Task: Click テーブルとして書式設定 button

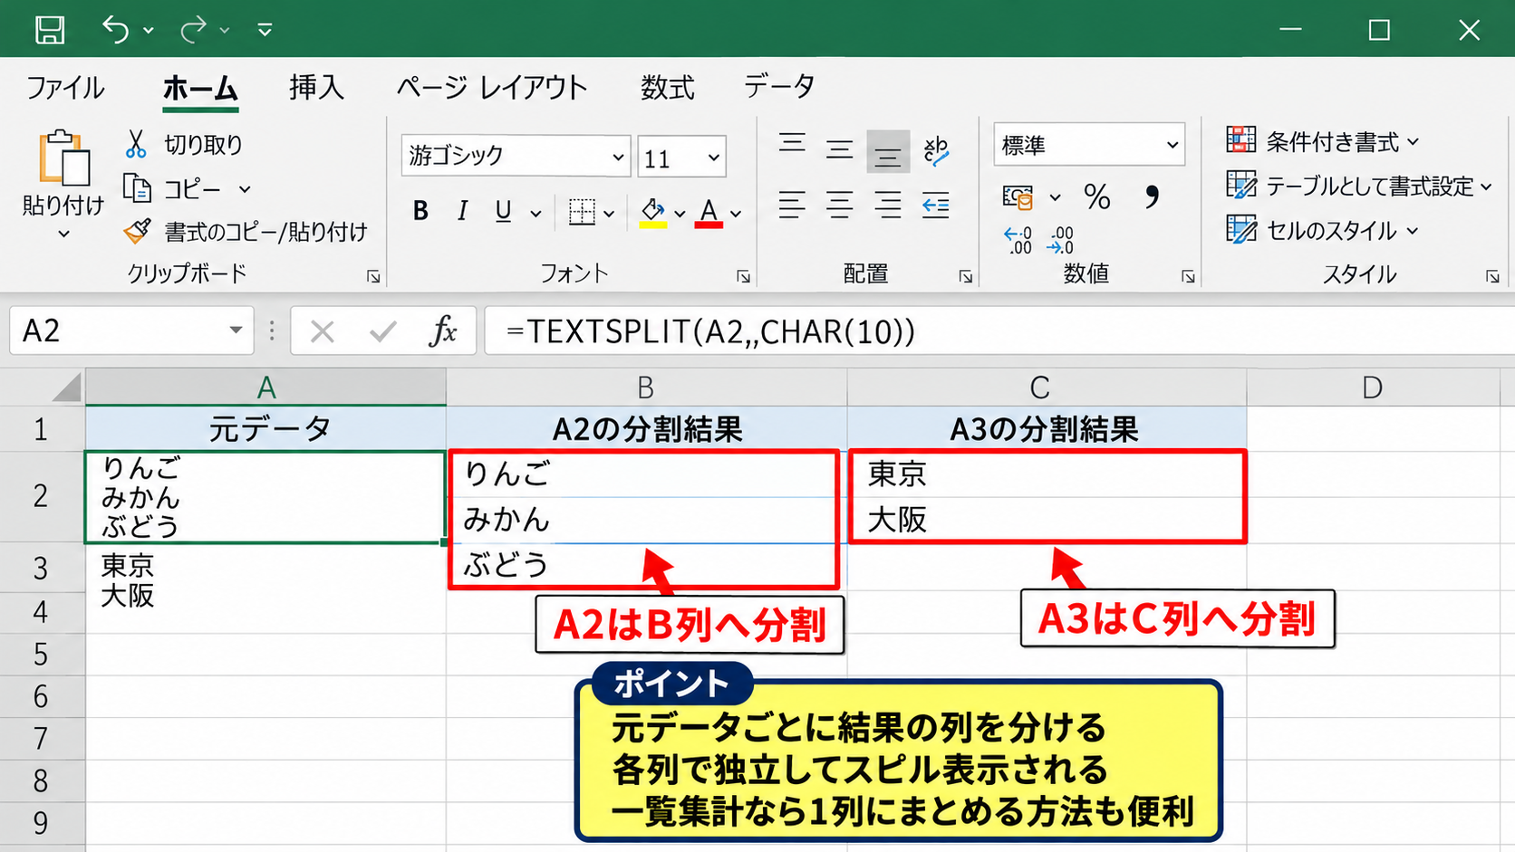Action: pyautogui.click(x=1358, y=186)
